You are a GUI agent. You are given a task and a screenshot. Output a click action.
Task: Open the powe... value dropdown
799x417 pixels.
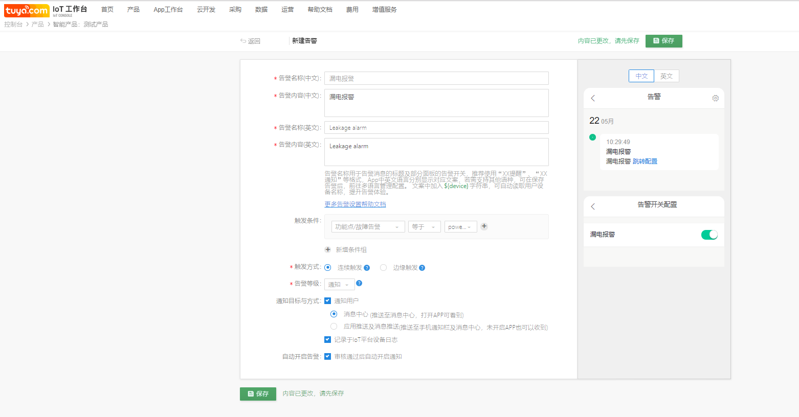coord(461,226)
